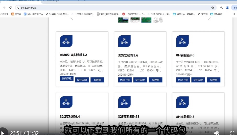
Task: Click the 32G实验箱9.4 card icon
Action: coord(66,102)
